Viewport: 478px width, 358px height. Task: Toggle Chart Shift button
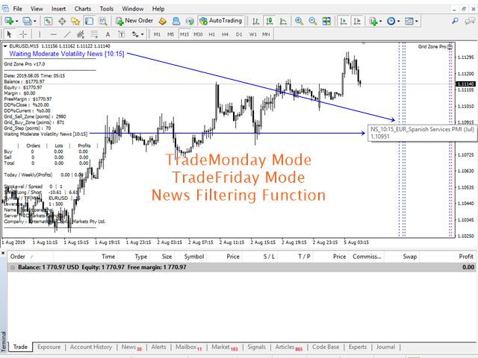tap(357, 21)
